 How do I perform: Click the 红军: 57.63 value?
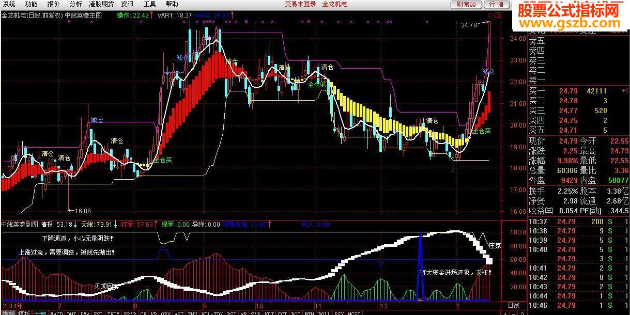[137, 225]
